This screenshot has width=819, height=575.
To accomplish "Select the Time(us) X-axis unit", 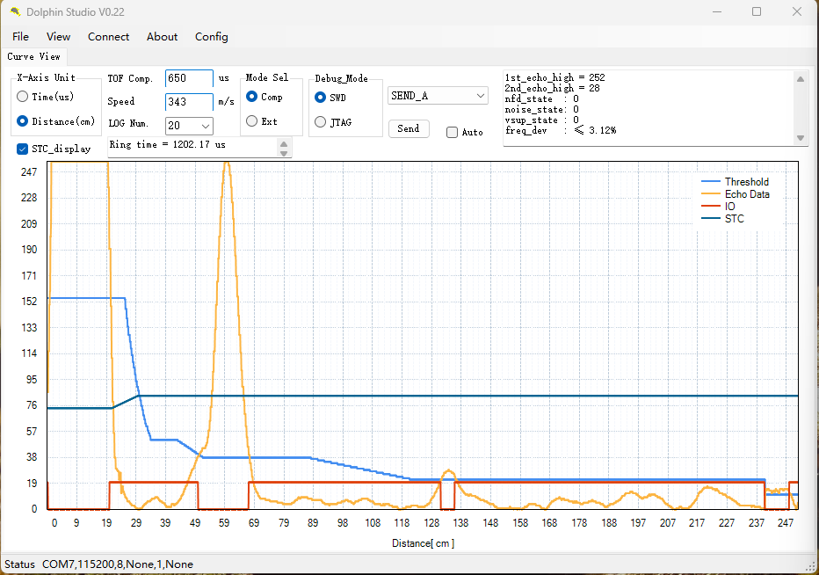I will click(24, 97).
